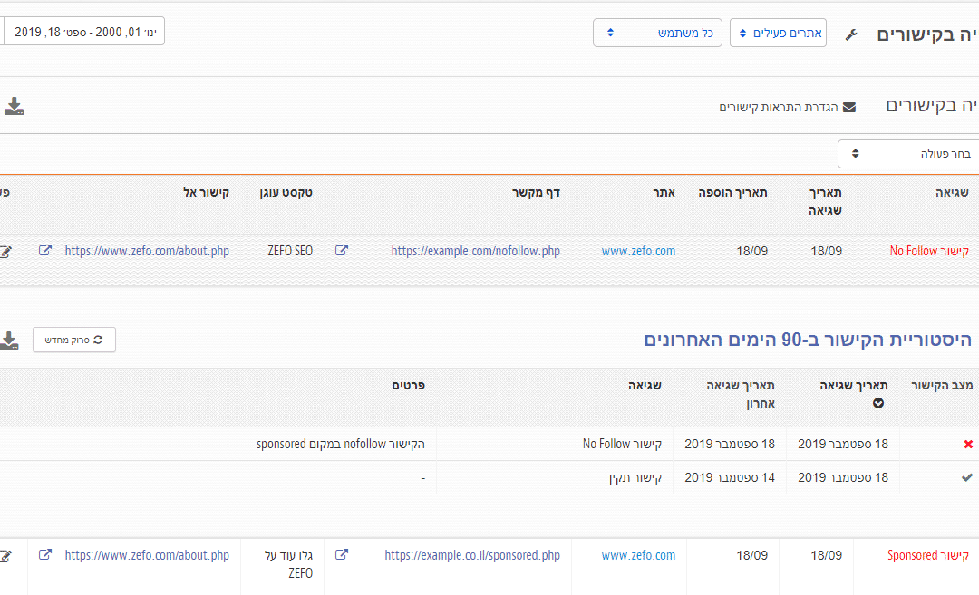Click the הקישור nofollow במקום sponsored details cell
979x595 pixels.
click(340, 444)
